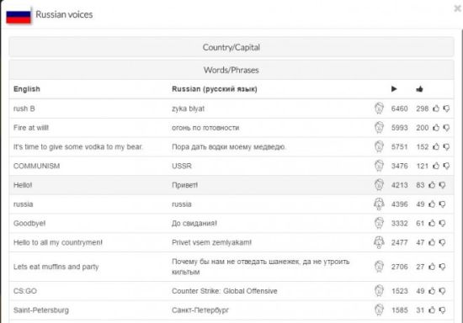Screen dimensions: 463x323
Task: Select the 'Пора дать водки моему медведю' text
Action: [229, 146]
